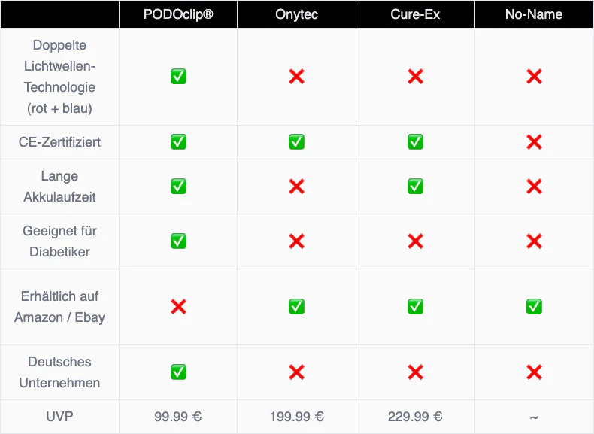This screenshot has height=434, width=594.
Task: Click Cure-Ex red cross for Deutsches Unternehmen
Action: click(415, 372)
